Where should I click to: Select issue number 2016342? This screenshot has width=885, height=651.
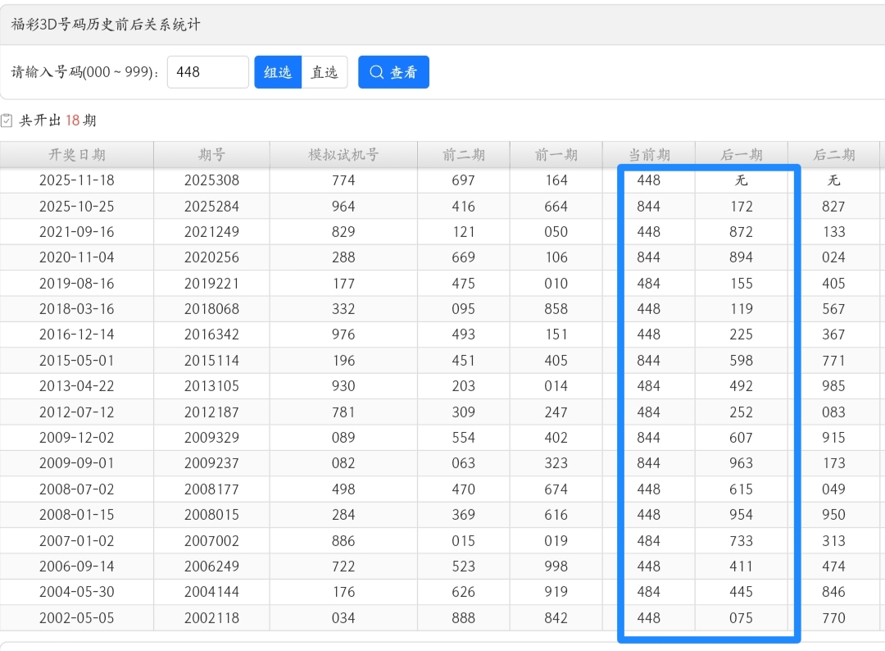(x=211, y=335)
